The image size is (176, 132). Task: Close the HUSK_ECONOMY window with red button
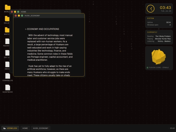point(16,16)
